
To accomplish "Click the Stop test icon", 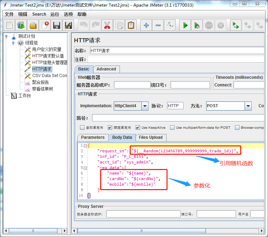I will [x=209, y=25].
